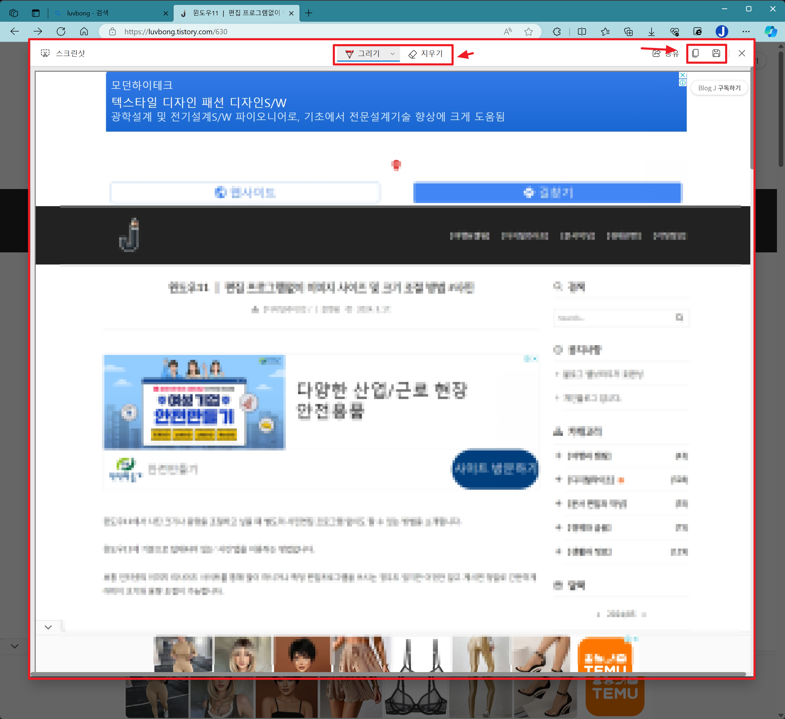The image size is (785, 719).
Task: Click the Share button in screenshot toolbar
Action: point(665,53)
